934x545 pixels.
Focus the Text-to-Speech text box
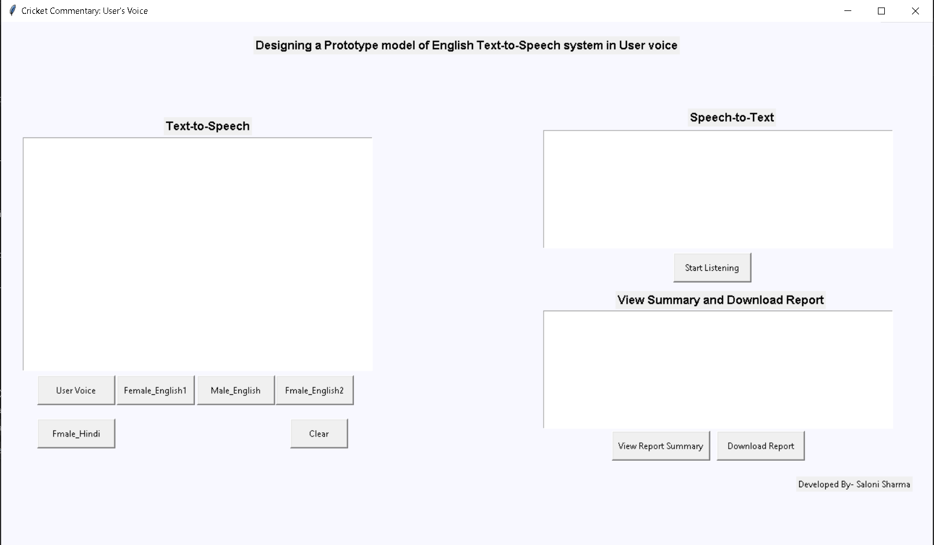[x=198, y=254]
